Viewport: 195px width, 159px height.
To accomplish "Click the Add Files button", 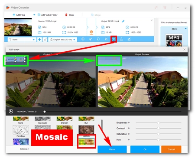I will click(19, 15).
